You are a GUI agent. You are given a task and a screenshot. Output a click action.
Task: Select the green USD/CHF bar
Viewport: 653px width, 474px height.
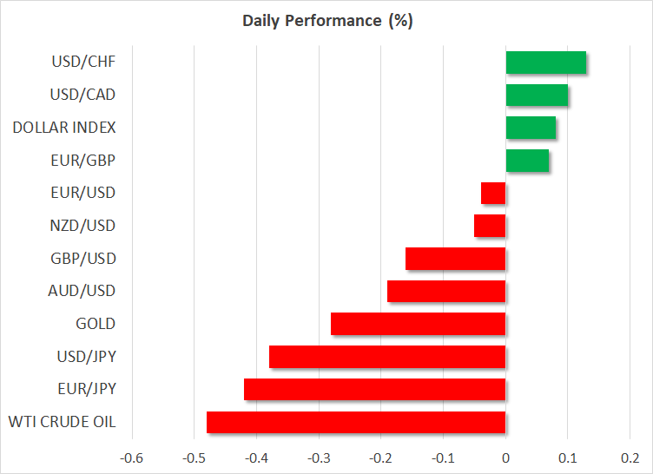545,63
